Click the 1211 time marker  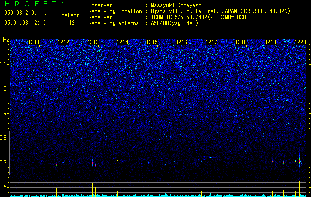[34, 42]
